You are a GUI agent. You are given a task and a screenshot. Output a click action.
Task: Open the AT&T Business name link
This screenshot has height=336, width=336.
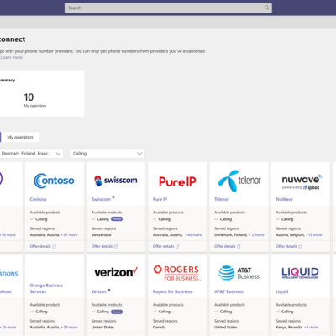(x=228, y=291)
